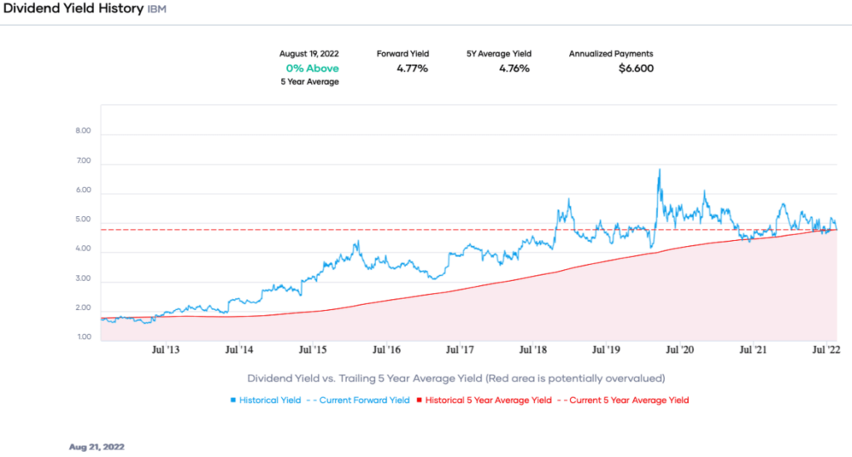Click the blue Historical Yield legend square

point(233,400)
